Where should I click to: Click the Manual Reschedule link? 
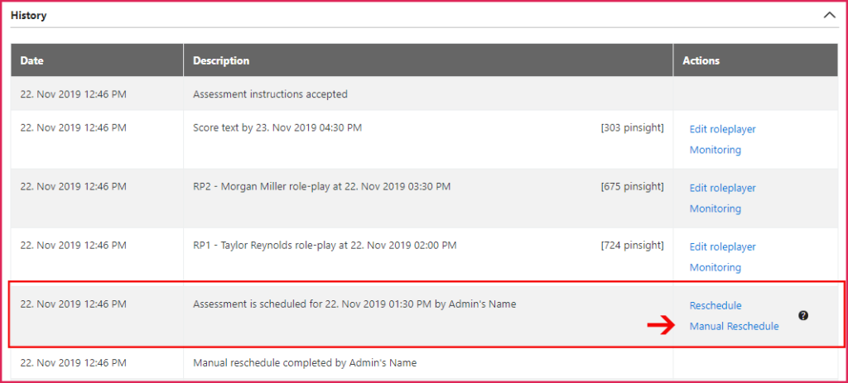734,326
